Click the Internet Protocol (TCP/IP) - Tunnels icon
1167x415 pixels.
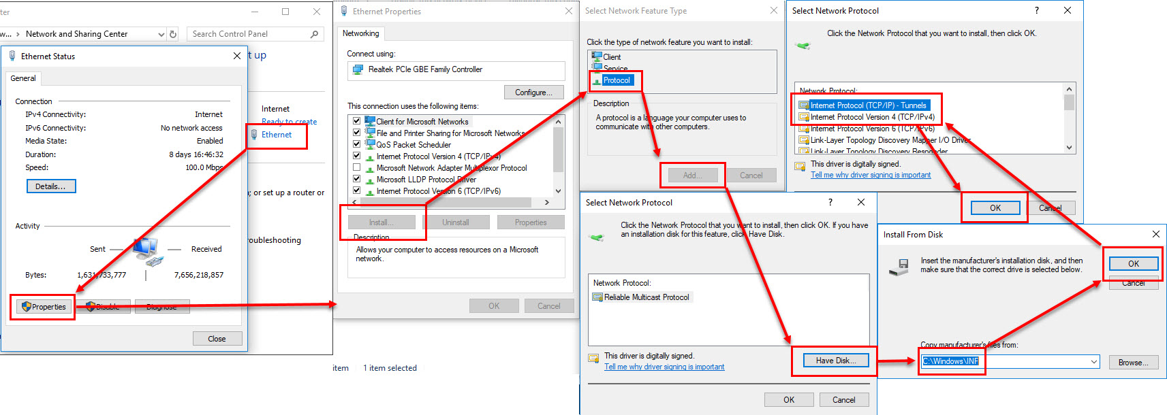[804, 105]
